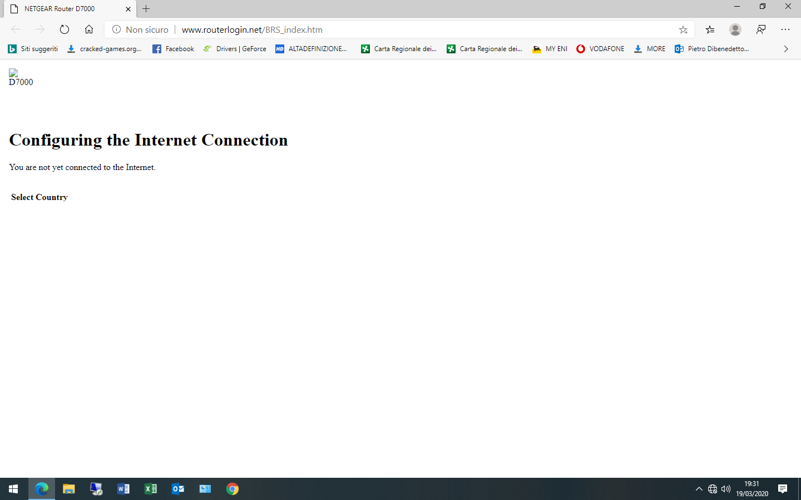The height and width of the screenshot is (500, 801).
Task: Launch Outlook from the taskbar
Action: click(x=177, y=489)
